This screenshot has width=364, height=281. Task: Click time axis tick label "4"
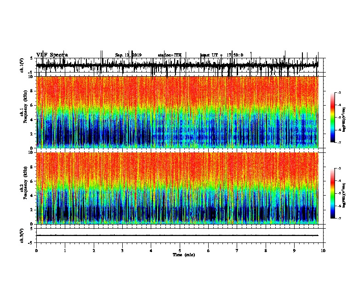(151, 251)
